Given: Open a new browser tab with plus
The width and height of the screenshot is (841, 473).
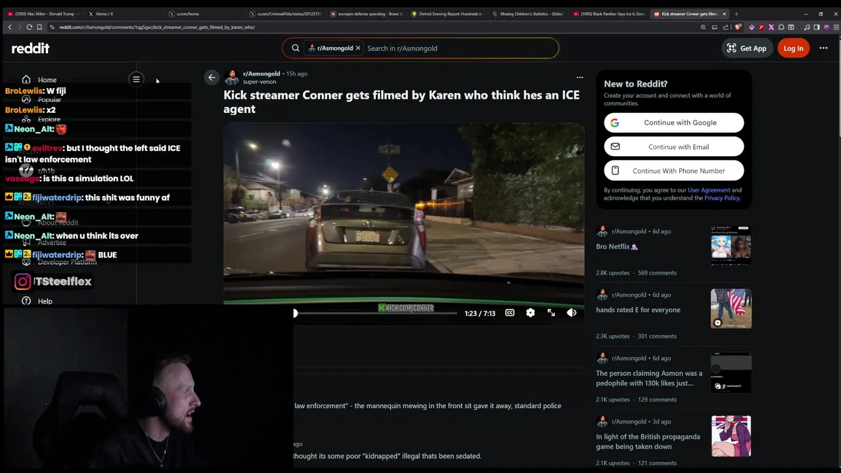Looking at the screenshot, I should 736,14.
